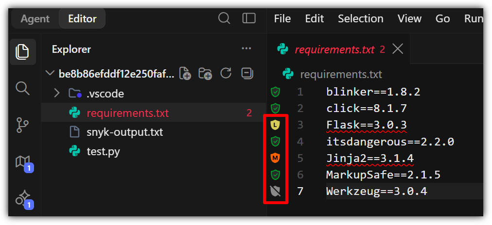Open the Selection menu

tap(361, 19)
